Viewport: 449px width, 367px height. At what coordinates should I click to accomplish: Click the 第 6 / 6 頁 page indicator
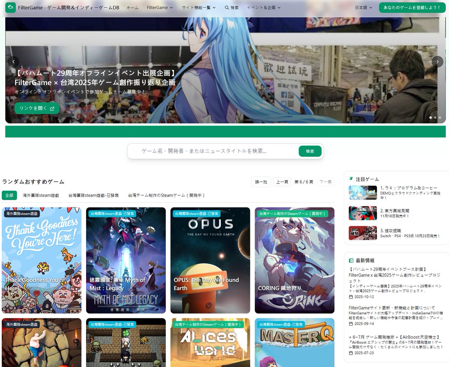(x=304, y=182)
